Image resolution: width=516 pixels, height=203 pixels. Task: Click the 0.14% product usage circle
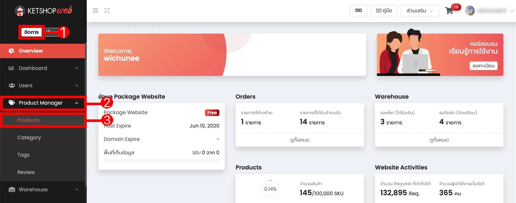(270, 189)
